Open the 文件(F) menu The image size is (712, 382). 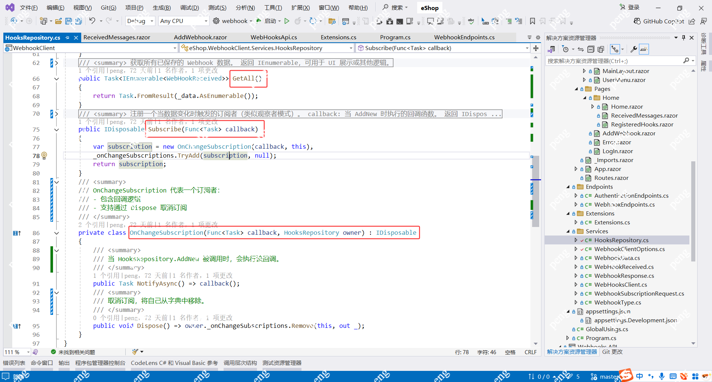(29, 8)
